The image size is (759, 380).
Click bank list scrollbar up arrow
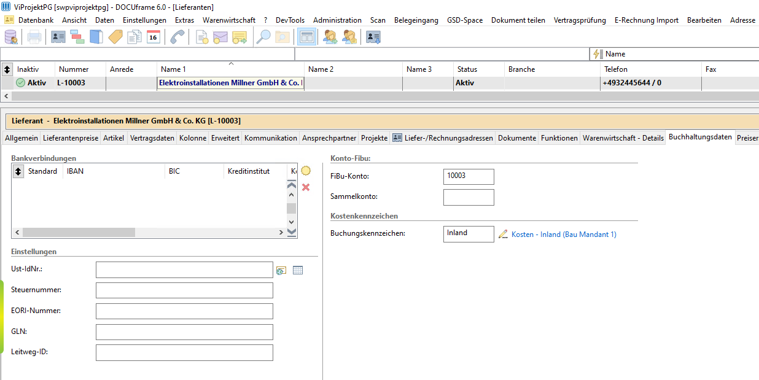tap(292, 195)
